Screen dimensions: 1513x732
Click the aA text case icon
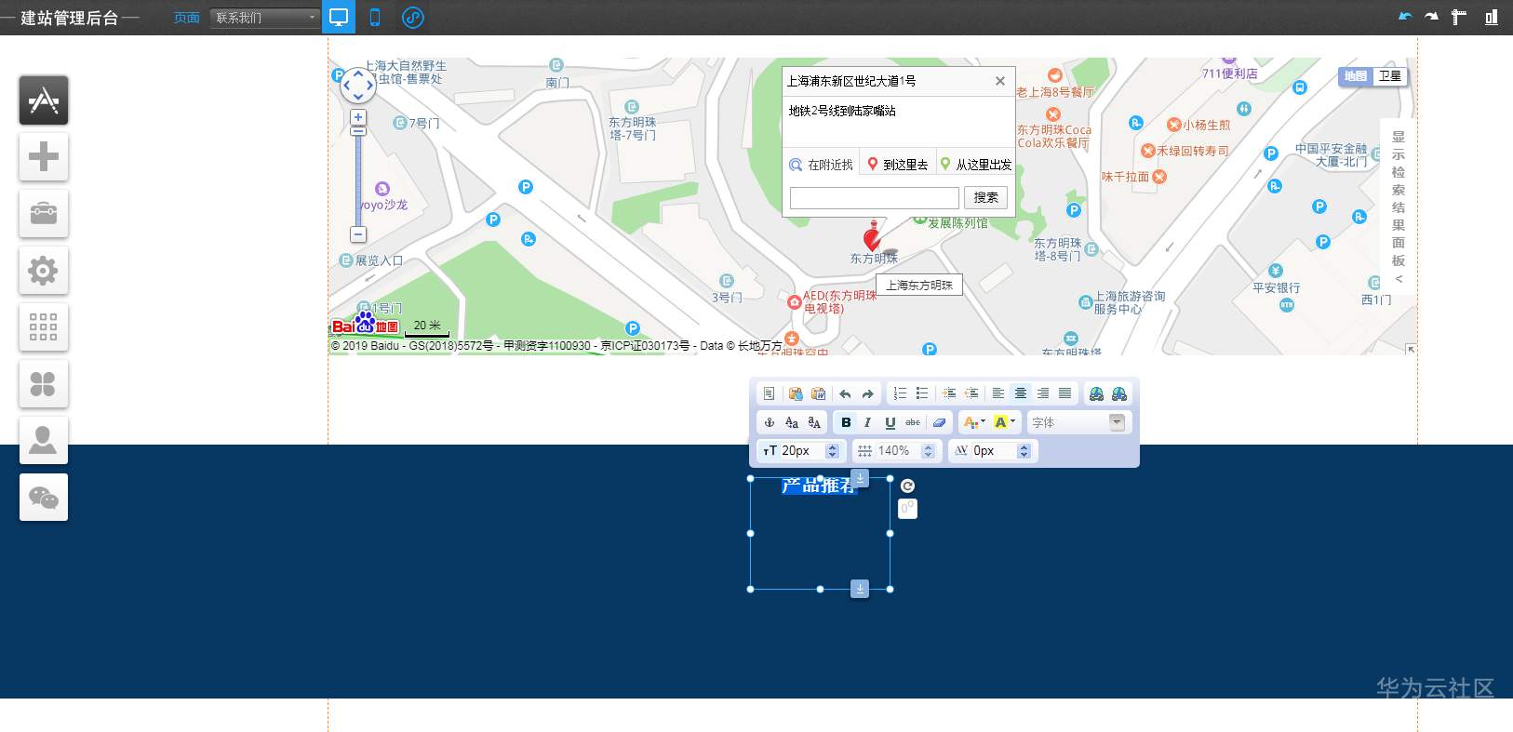click(x=814, y=422)
